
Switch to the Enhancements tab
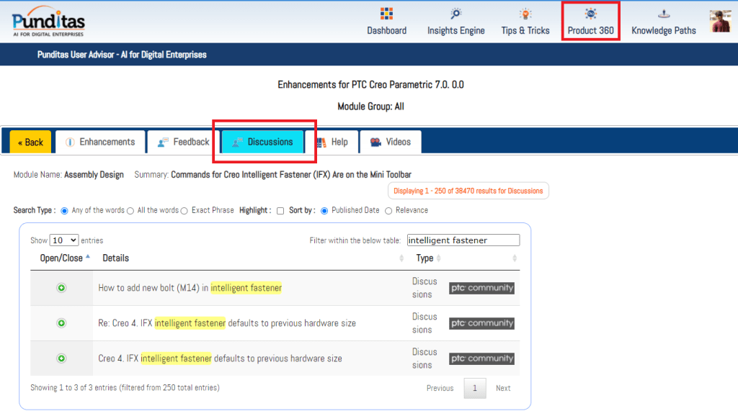tap(100, 142)
